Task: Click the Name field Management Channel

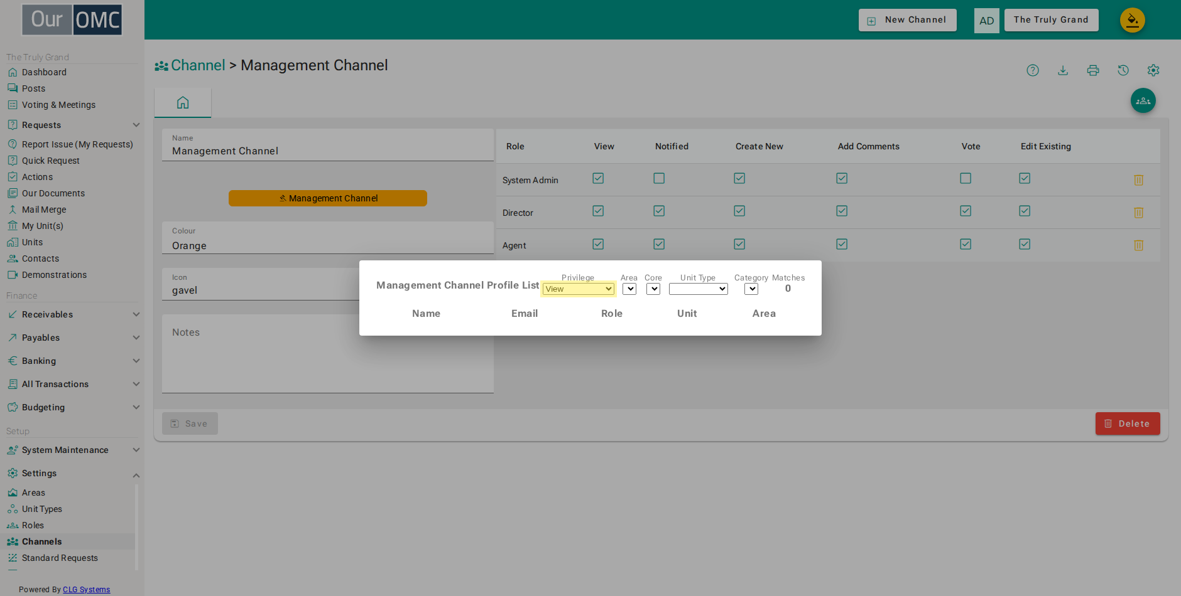Action: pos(328,145)
